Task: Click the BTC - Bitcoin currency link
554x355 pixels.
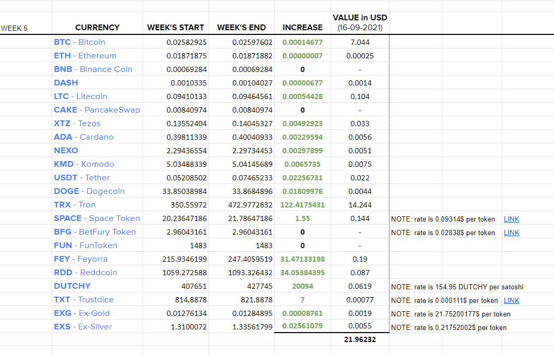Action: tap(79, 42)
